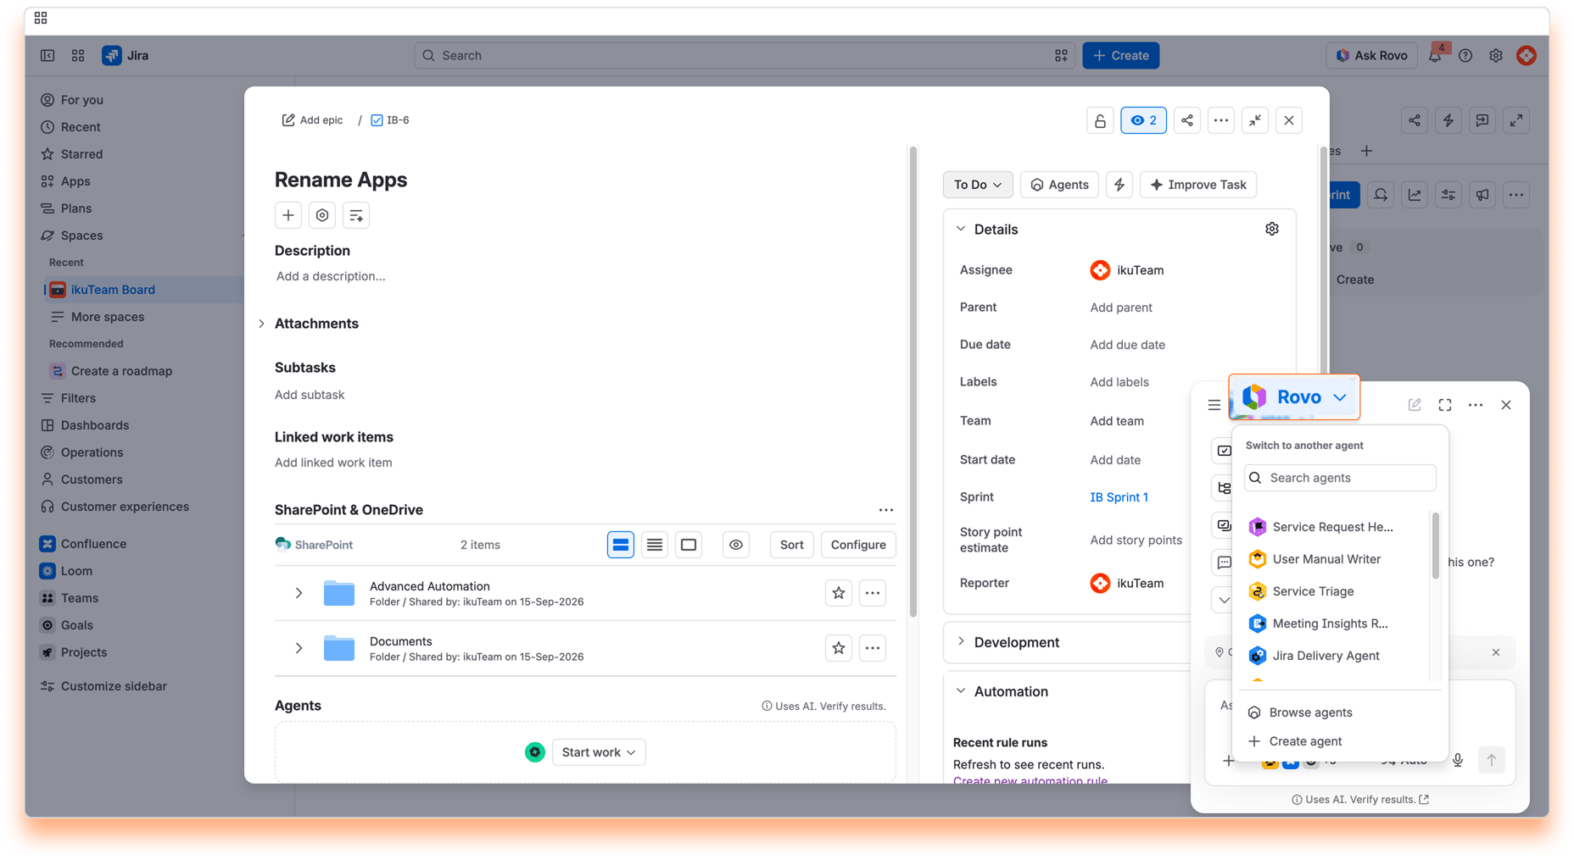Image resolution: width=1574 pixels, height=859 pixels.
Task: Click the blue Create button
Action: [x=1120, y=56]
